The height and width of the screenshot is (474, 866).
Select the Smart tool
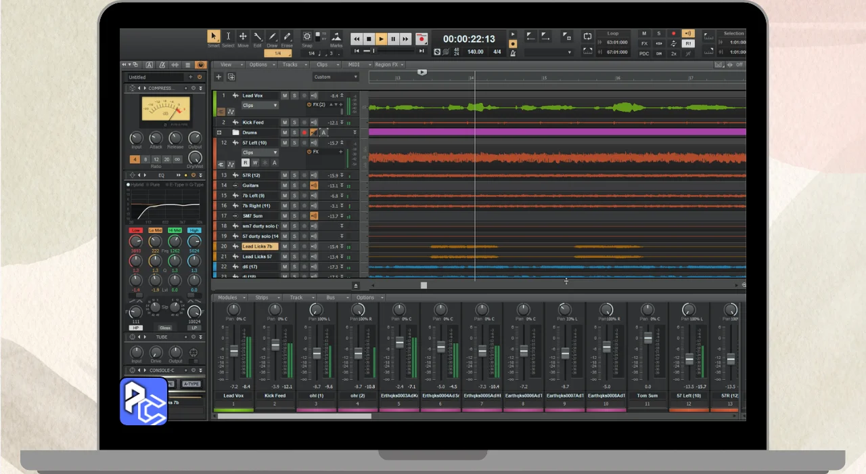point(214,37)
